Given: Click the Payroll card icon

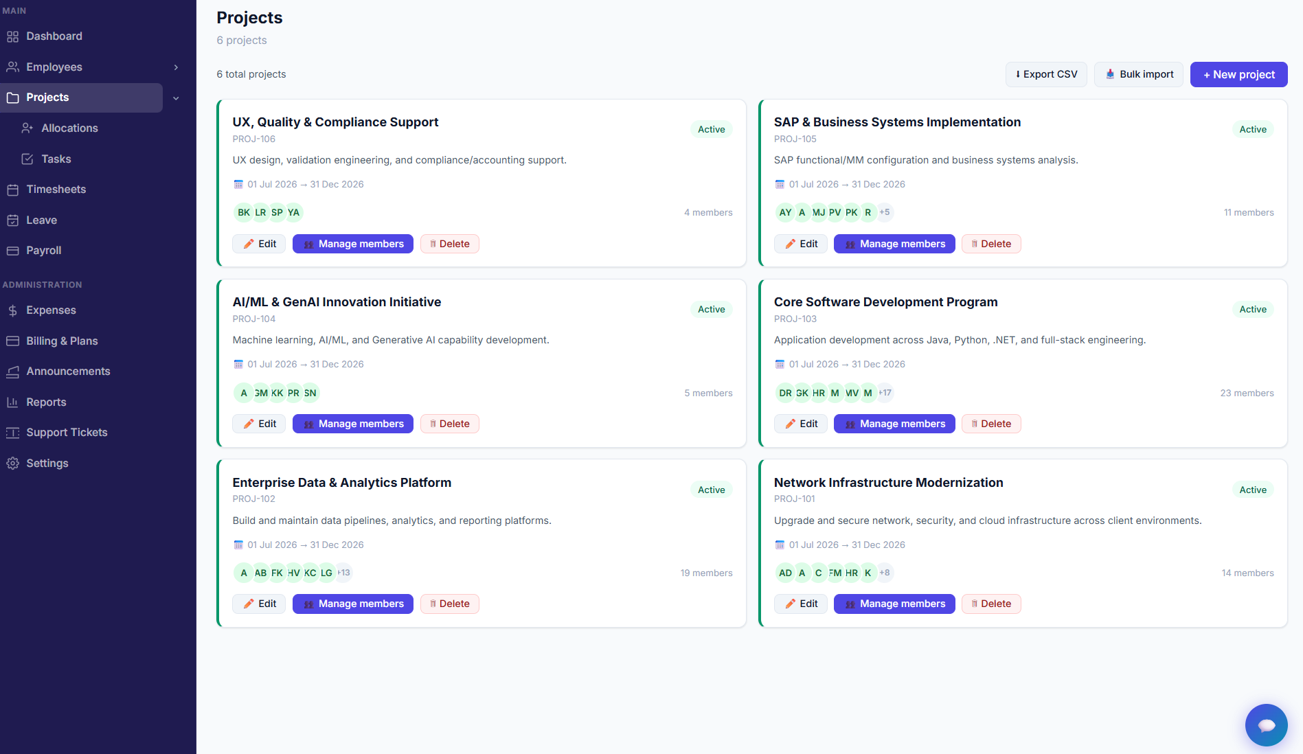Looking at the screenshot, I should (12, 251).
